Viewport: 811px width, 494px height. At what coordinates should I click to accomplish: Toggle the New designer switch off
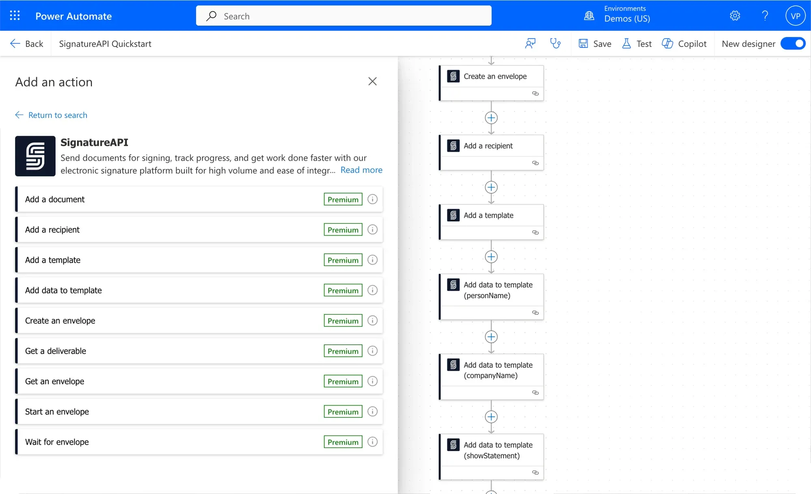(x=793, y=43)
